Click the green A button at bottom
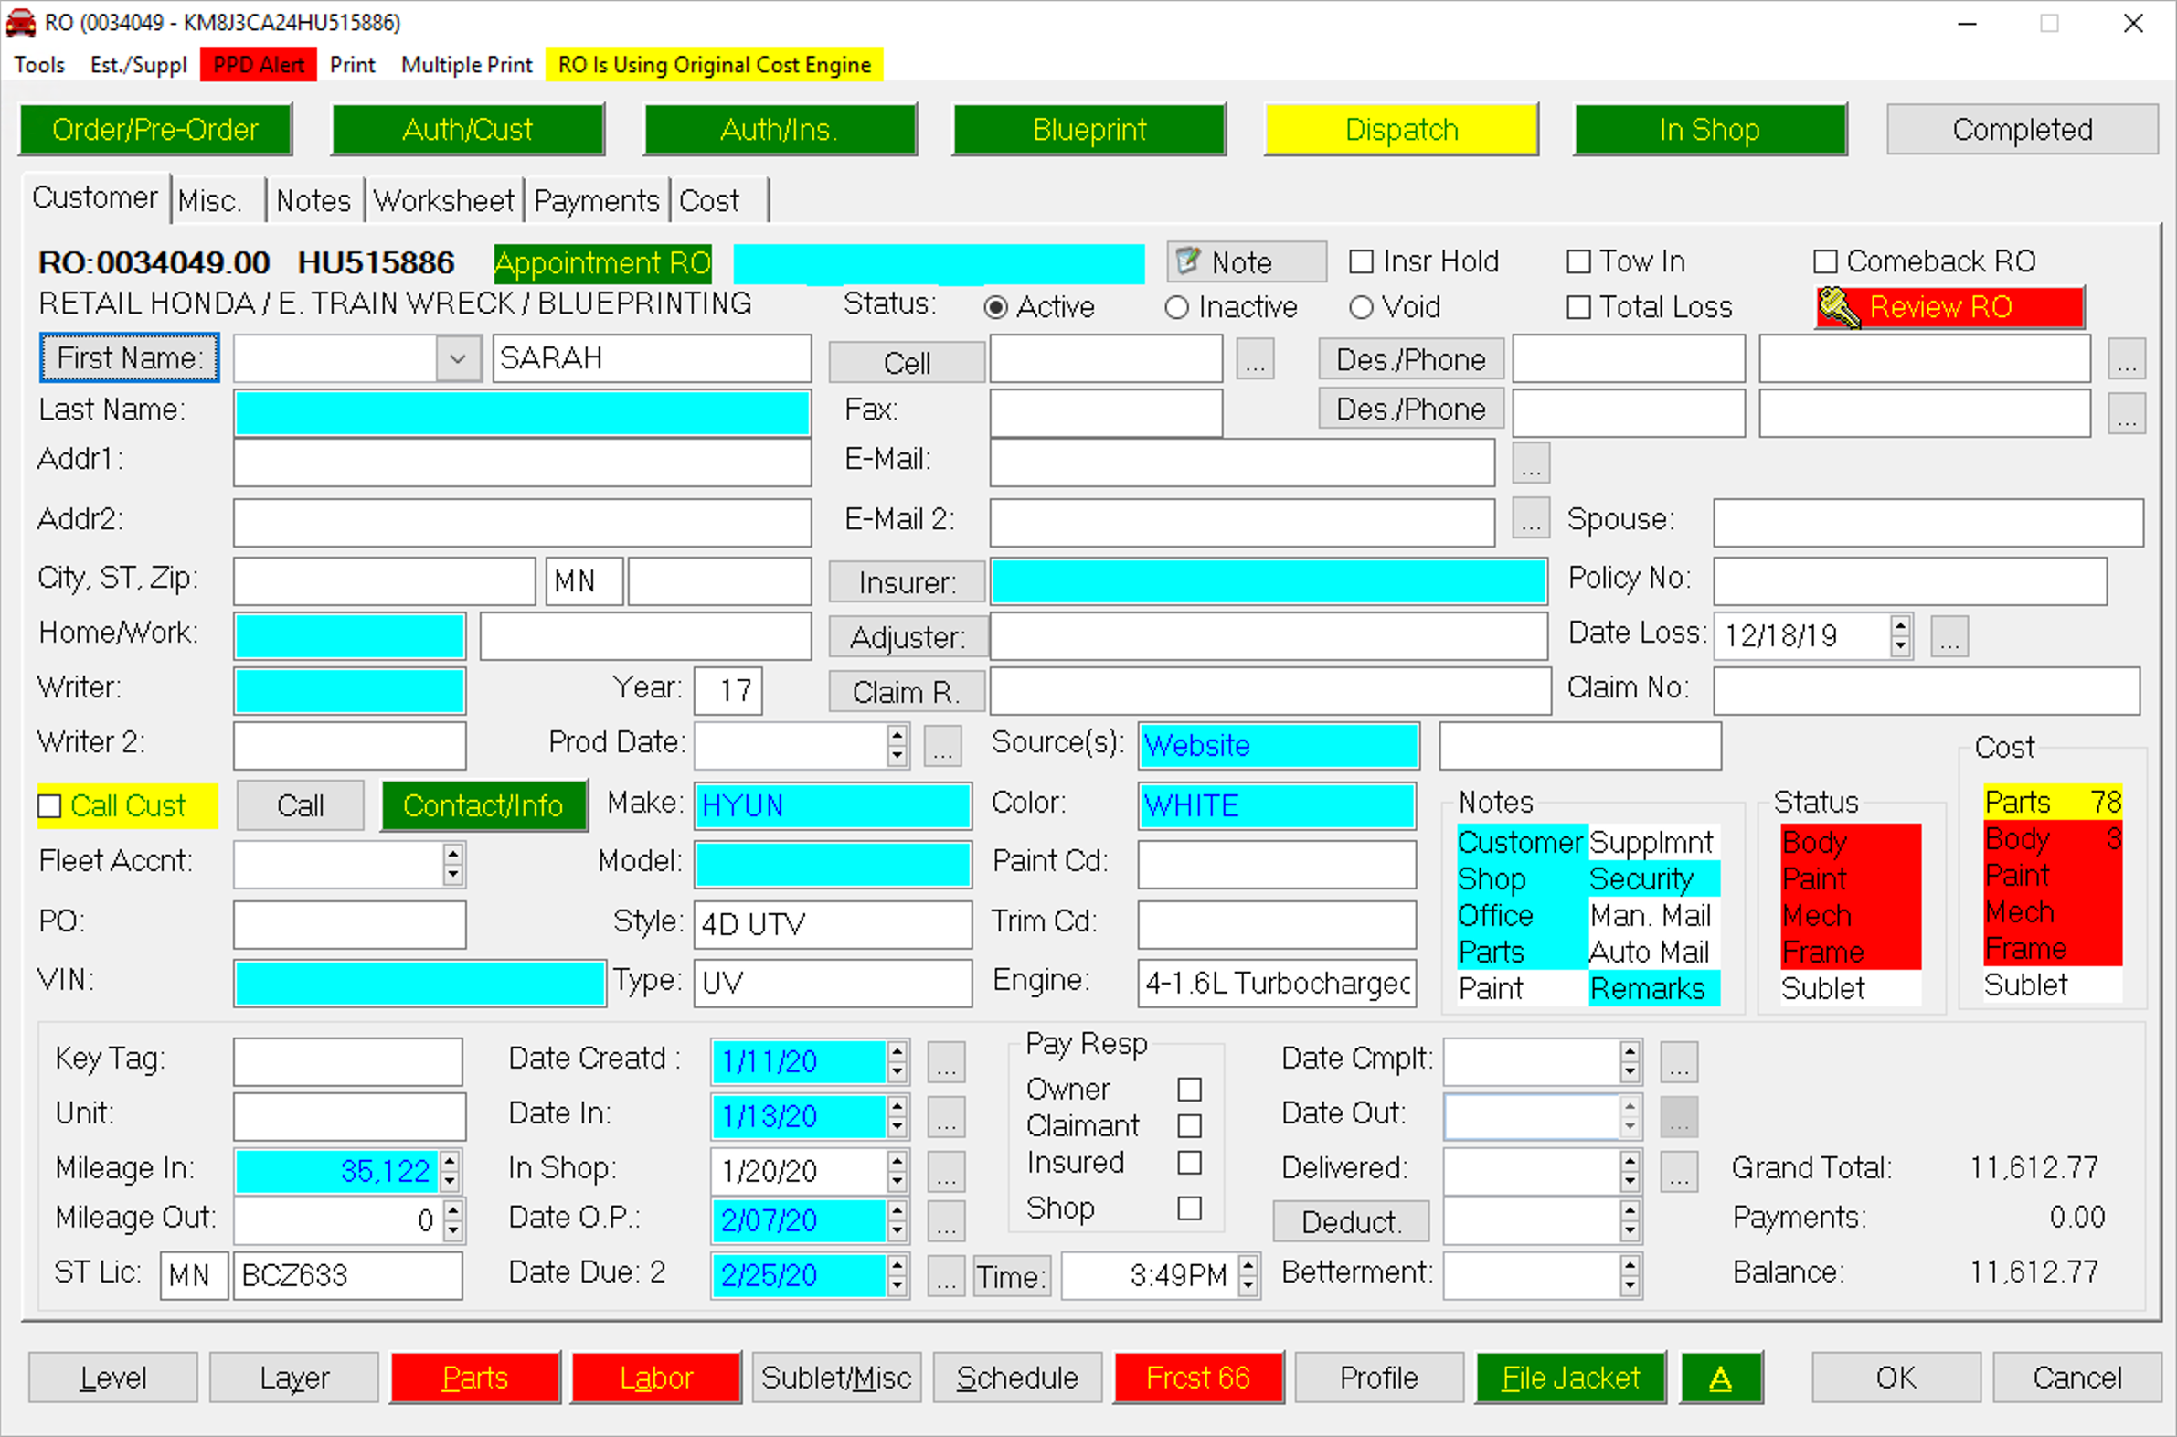Screen dimensions: 2177x1437 pos(1719,1378)
